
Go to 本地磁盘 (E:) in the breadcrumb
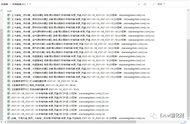(x=19, y=4)
